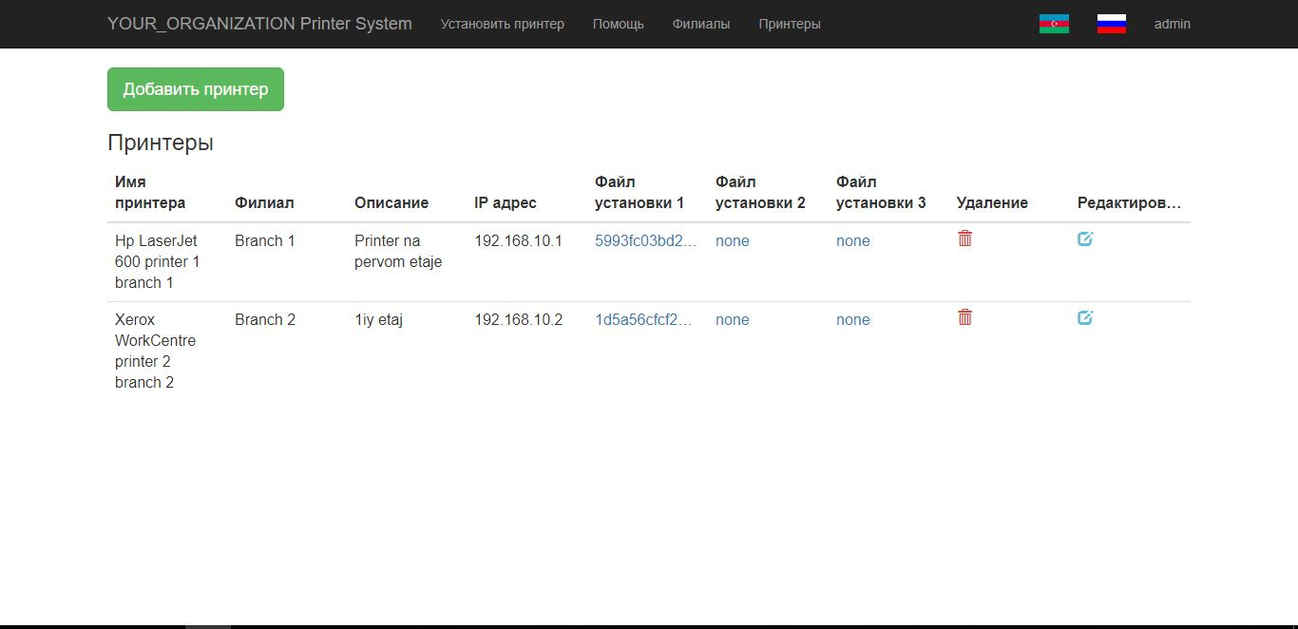Click IP address 192.168.10.2
The image size is (1298, 629).
pos(519,319)
